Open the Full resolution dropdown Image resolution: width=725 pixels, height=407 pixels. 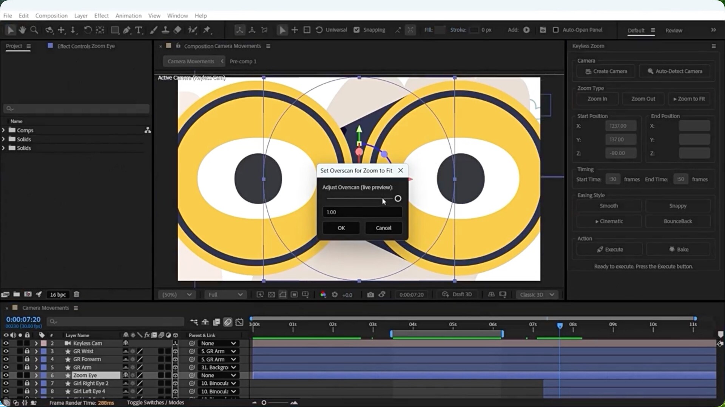[x=225, y=295]
